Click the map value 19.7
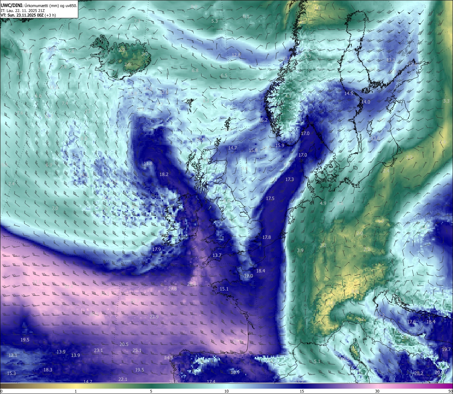The image size is (453, 394). pyautogui.click(x=446, y=349)
